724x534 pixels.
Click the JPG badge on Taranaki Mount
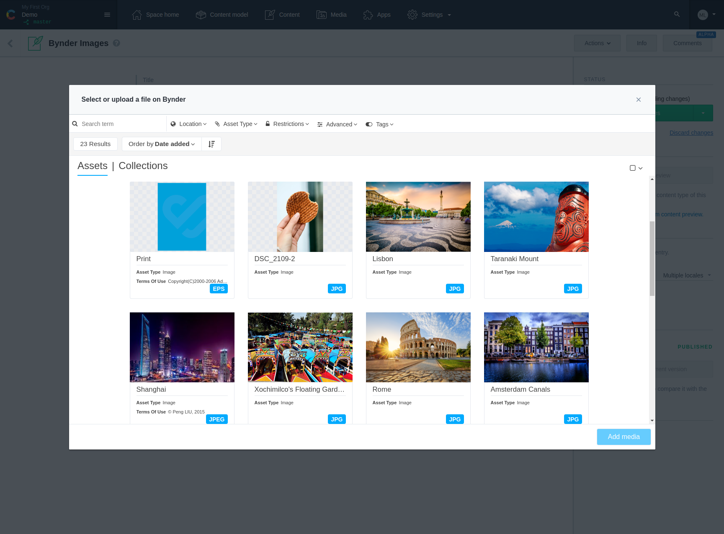[573, 289]
